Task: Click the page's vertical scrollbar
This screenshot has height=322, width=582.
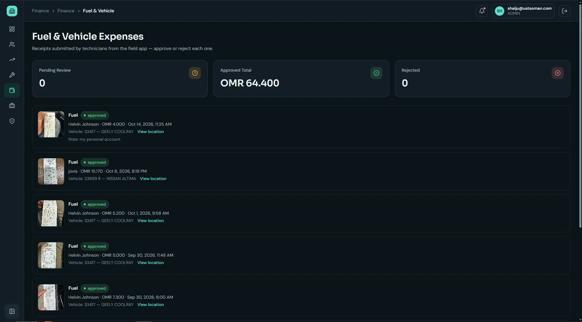Action: coord(580,117)
